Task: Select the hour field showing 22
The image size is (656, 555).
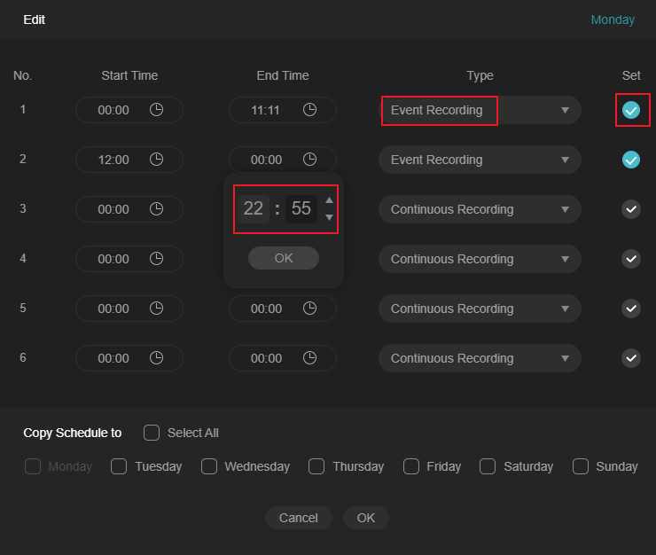Action: pyautogui.click(x=254, y=208)
